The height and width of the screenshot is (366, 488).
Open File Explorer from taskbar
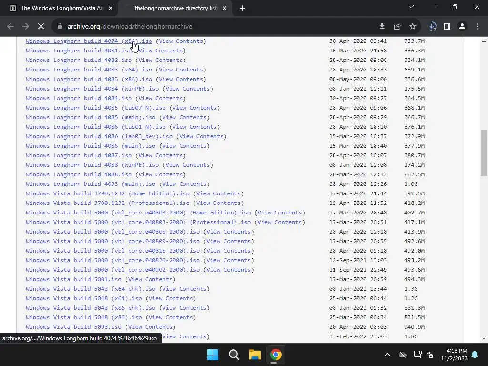point(254,355)
